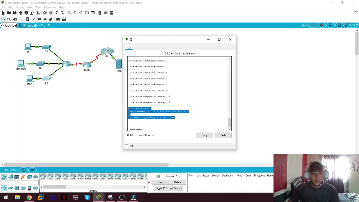359x202 pixels.
Task: Open a file via folder icon
Action: 9,13
